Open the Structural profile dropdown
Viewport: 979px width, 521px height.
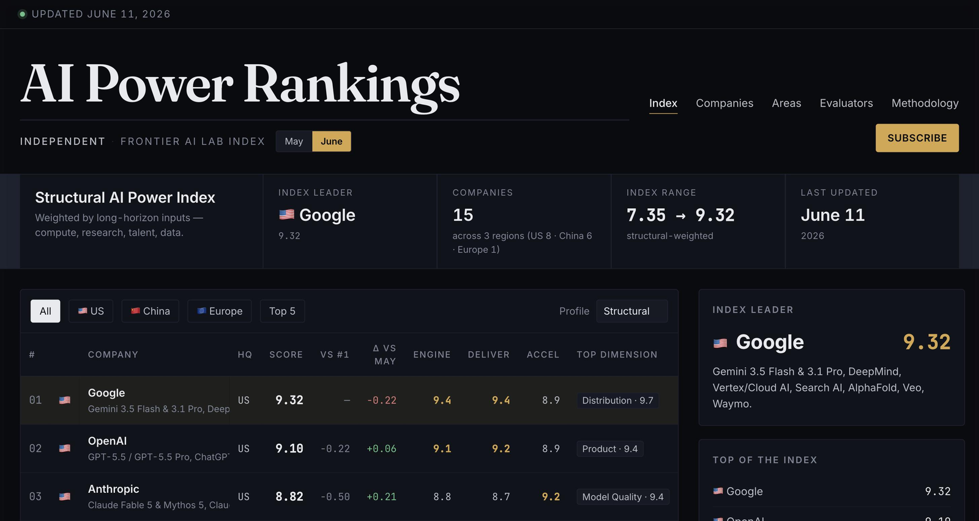click(x=632, y=311)
